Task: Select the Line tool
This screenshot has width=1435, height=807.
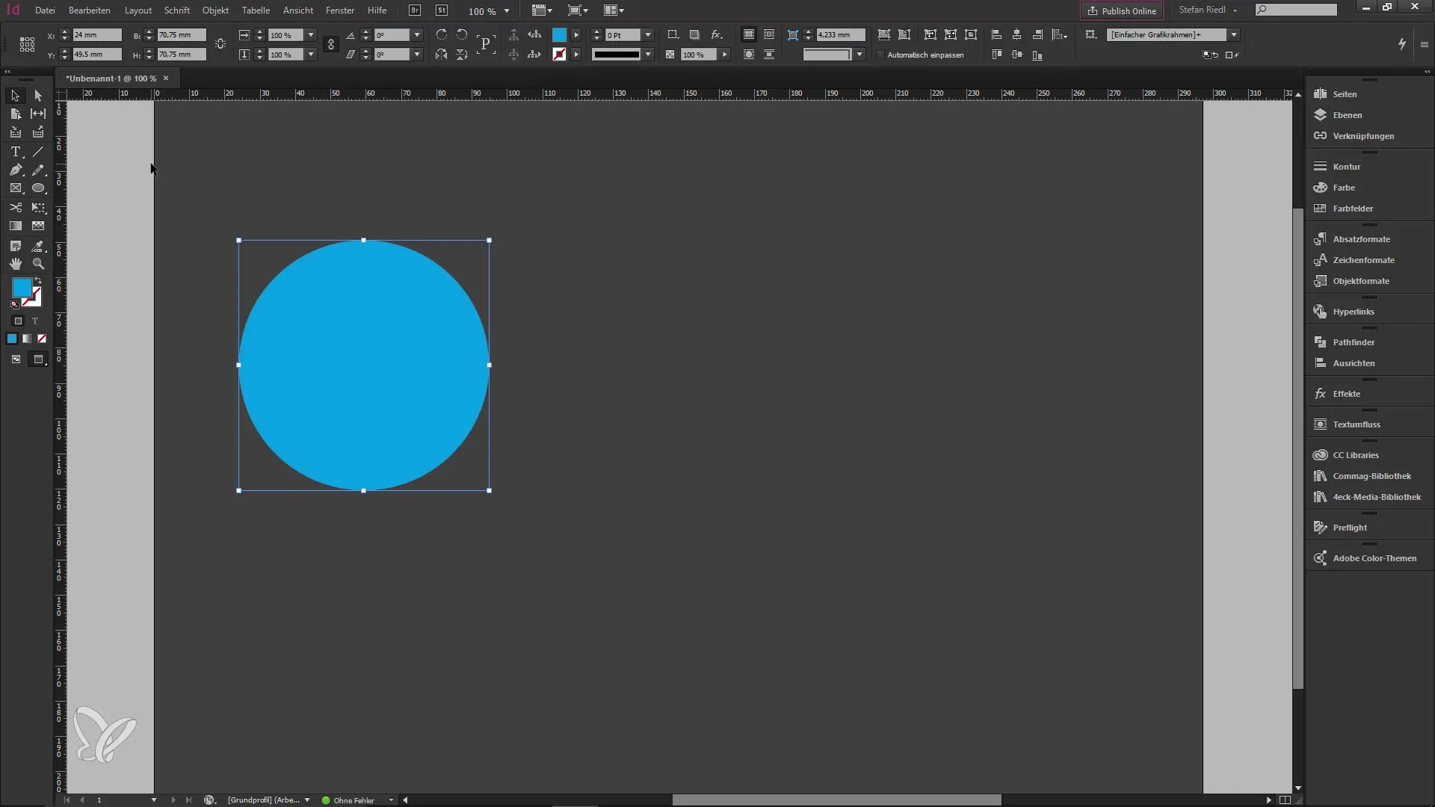Action: [38, 152]
